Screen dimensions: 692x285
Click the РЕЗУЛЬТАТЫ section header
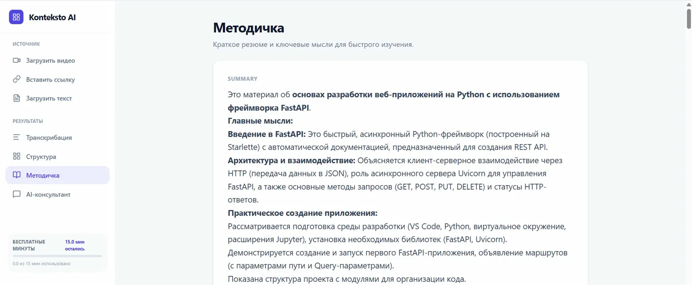pos(28,121)
